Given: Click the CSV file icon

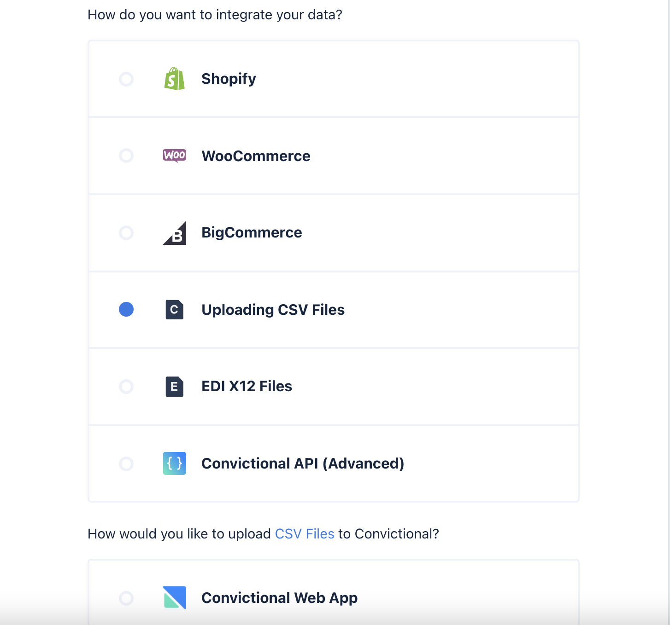Looking at the screenshot, I should (174, 310).
